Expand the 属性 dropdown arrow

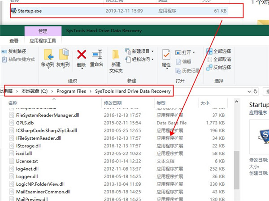167,68
